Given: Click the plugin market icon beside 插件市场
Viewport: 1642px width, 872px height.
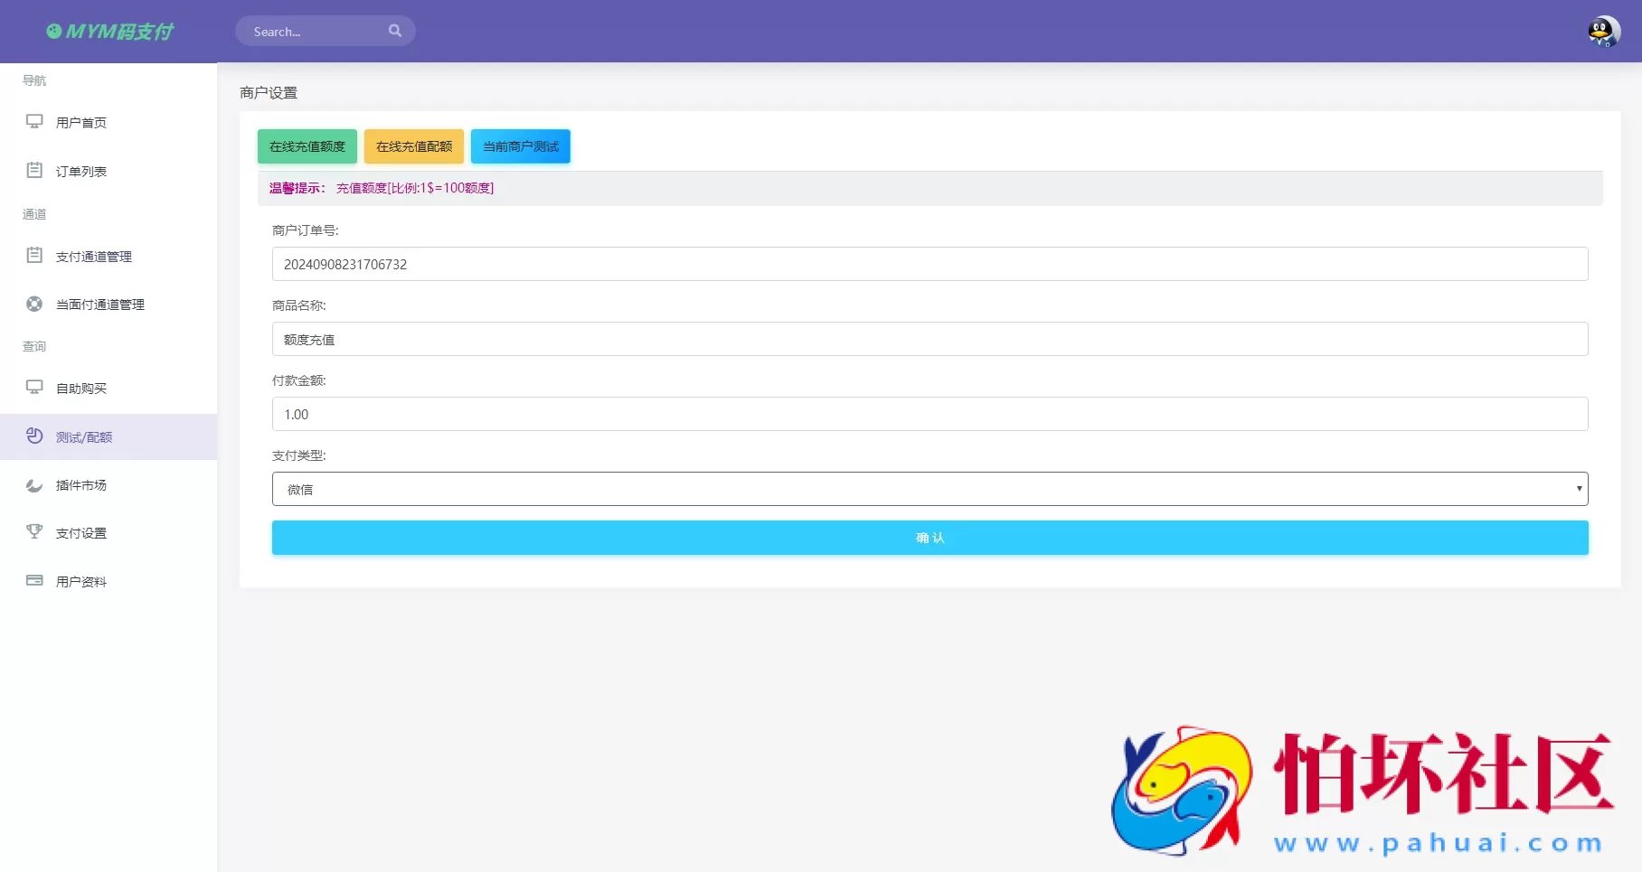Looking at the screenshot, I should pos(34,484).
